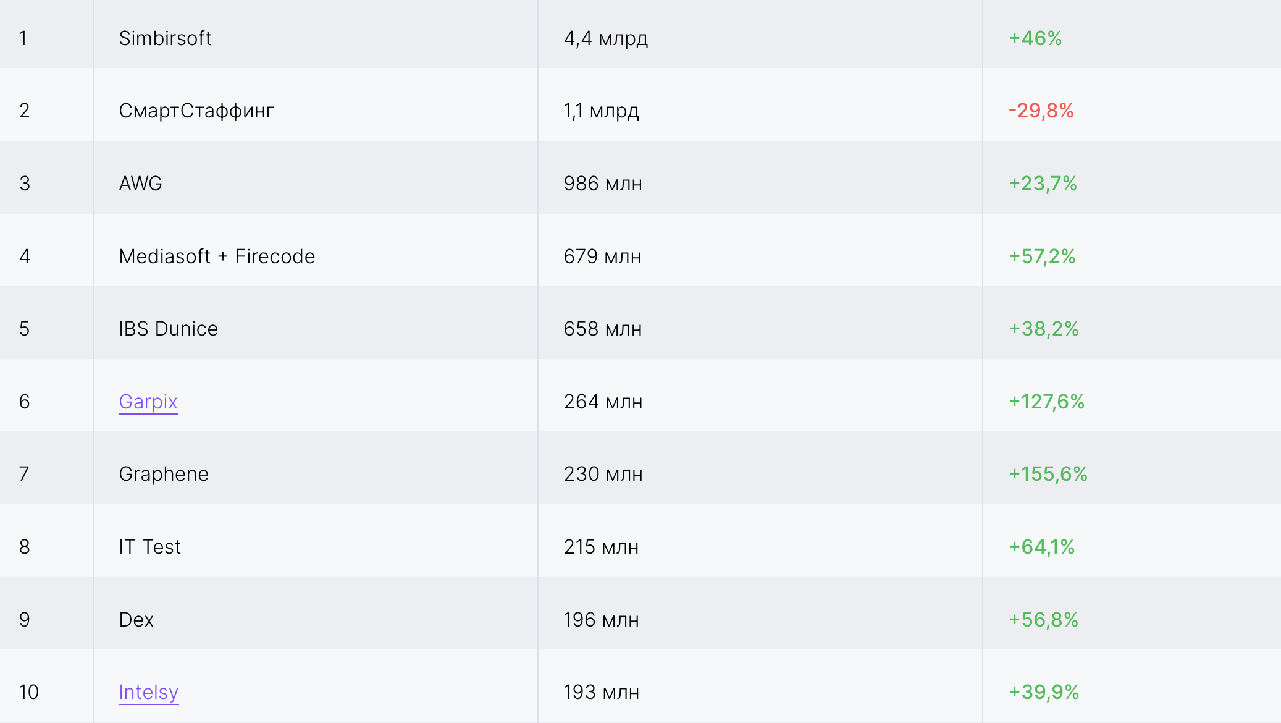Screen dimensions: 1281x723
Task: Click the red -29,8% change value
Action: tap(1041, 111)
